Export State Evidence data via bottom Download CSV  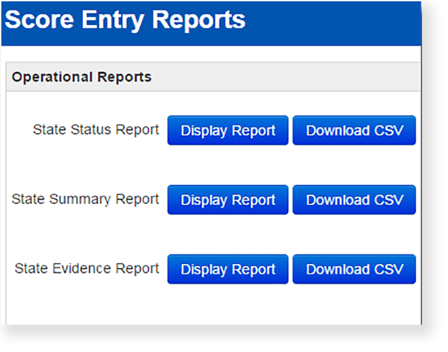(x=354, y=269)
